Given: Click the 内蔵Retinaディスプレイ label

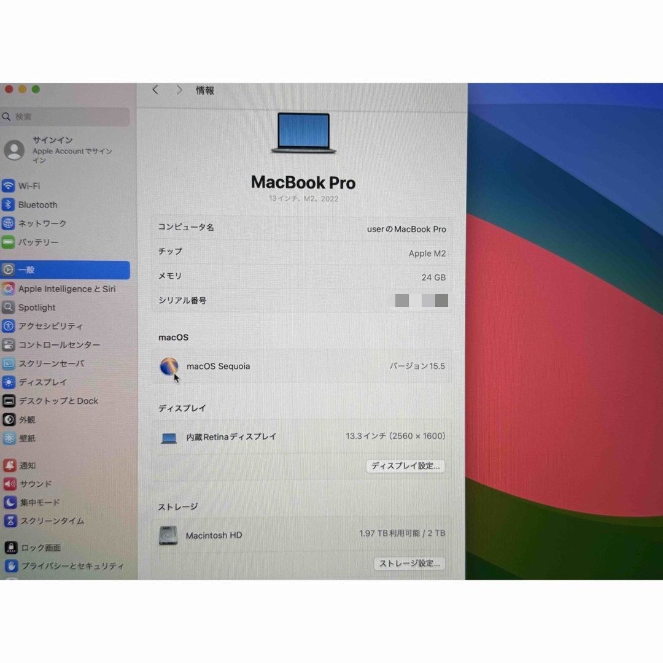Looking at the screenshot, I should click(x=231, y=437).
